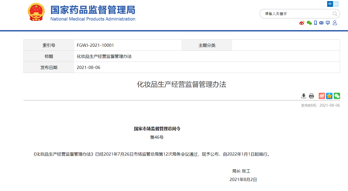Image resolution: width=348 pixels, height=191 pixels.
Task: Open the mobile phone version icon
Action: click(316, 23)
